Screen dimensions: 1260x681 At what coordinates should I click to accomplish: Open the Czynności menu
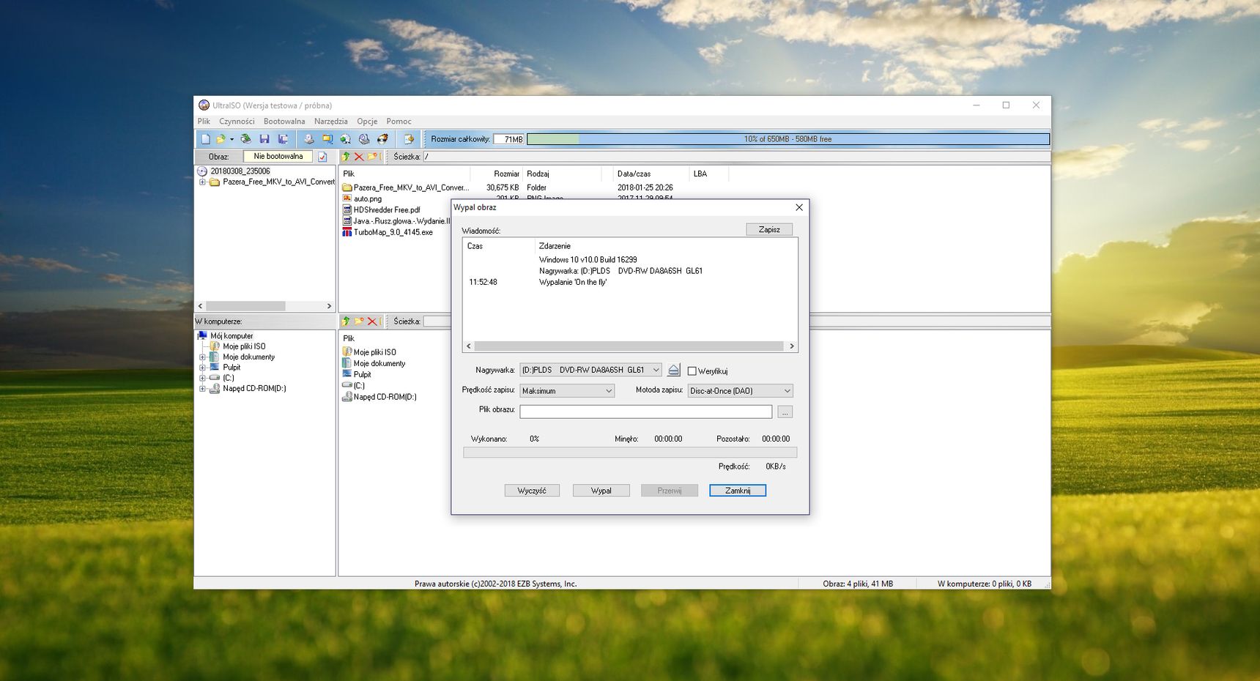point(237,122)
